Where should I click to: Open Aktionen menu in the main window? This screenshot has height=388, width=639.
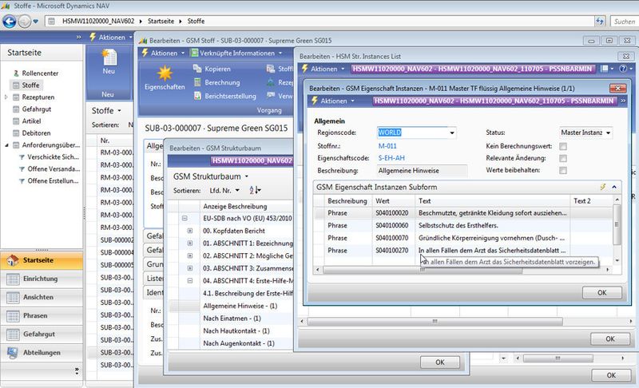(x=111, y=37)
